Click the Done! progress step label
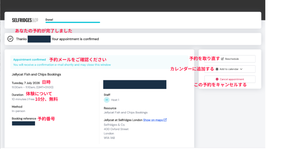Viewport: 284px width, 149px height. click(x=49, y=20)
